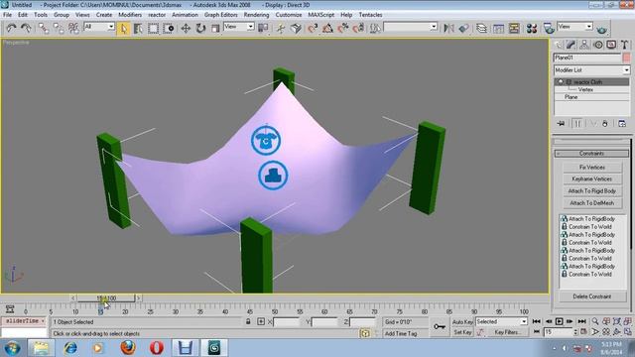Click the Delete Constraint button

[591, 297]
